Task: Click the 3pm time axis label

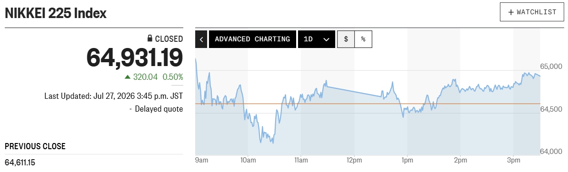Action: (513, 159)
